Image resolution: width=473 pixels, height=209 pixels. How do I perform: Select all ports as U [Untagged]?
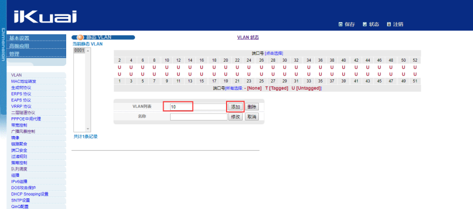[306, 88]
